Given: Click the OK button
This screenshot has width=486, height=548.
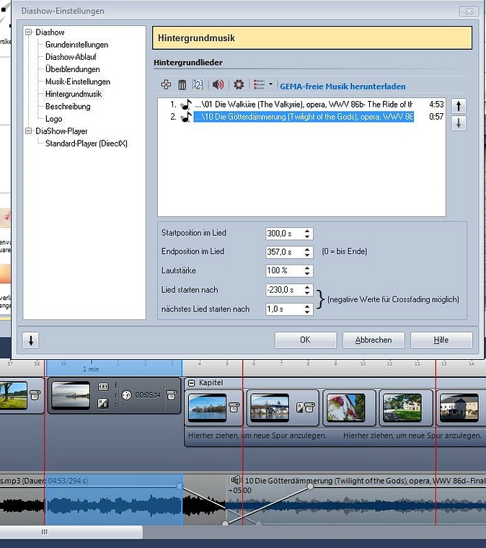Looking at the screenshot, I should point(305,340).
